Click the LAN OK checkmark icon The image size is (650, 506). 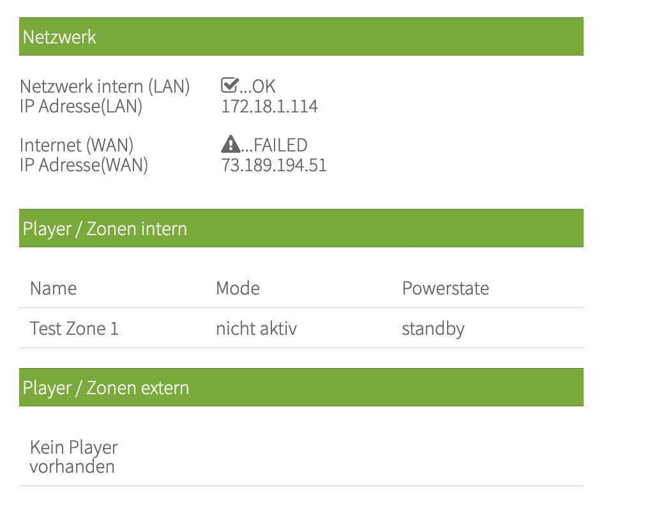(x=230, y=86)
